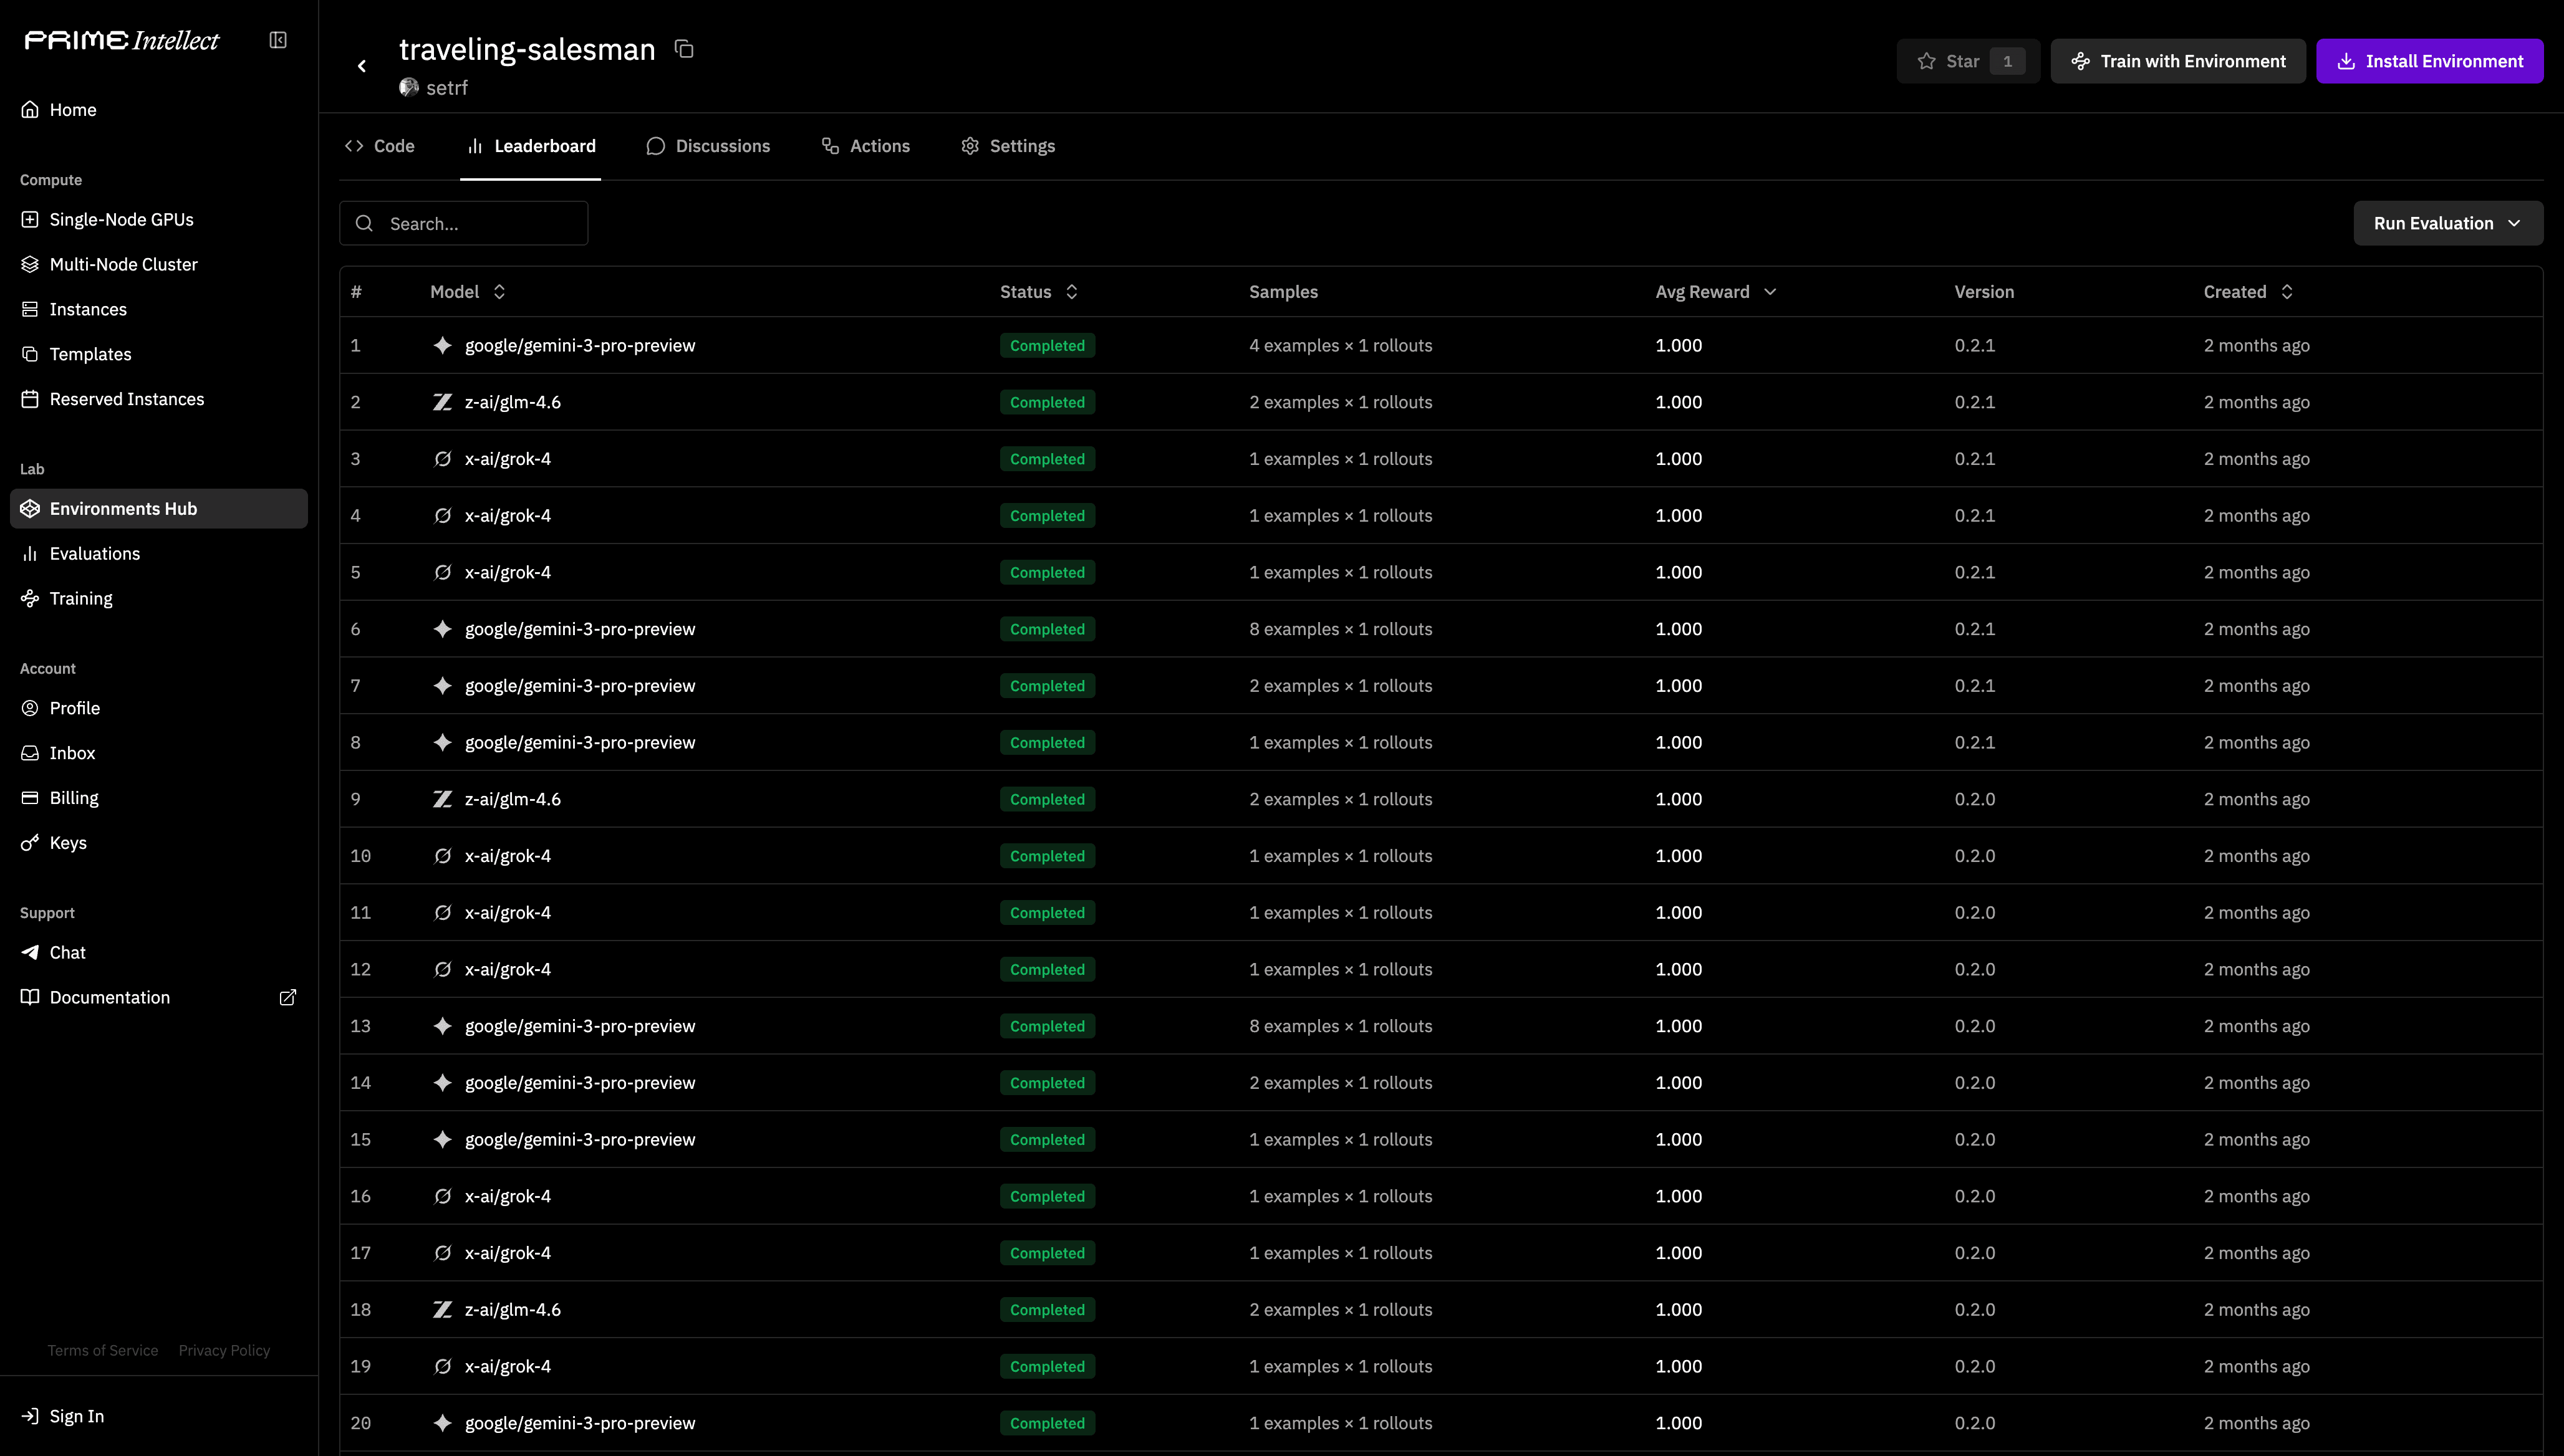Click Train with Environment button
The height and width of the screenshot is (1456, 2564).
2177,61
